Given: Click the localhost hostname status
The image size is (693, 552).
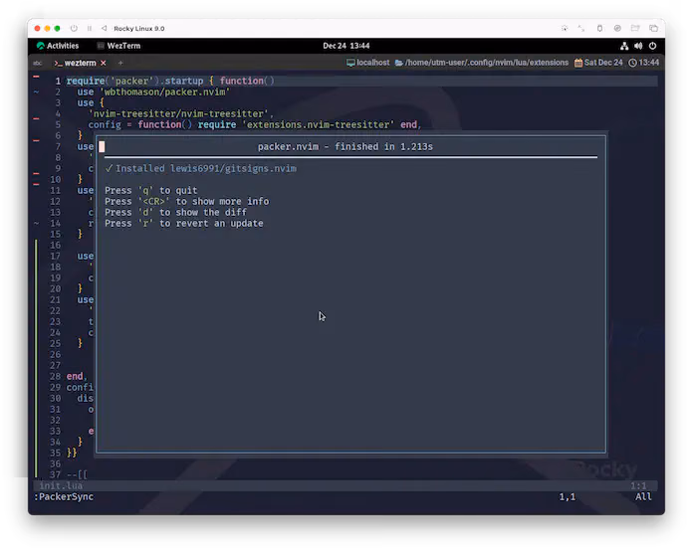Looking at the screenshot, I should [368, 63].
